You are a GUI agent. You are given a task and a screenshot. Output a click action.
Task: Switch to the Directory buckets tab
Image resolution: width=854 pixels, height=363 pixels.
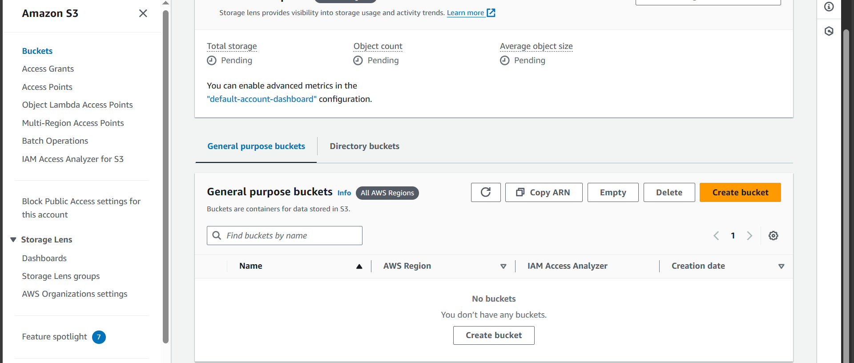point(365,146)
